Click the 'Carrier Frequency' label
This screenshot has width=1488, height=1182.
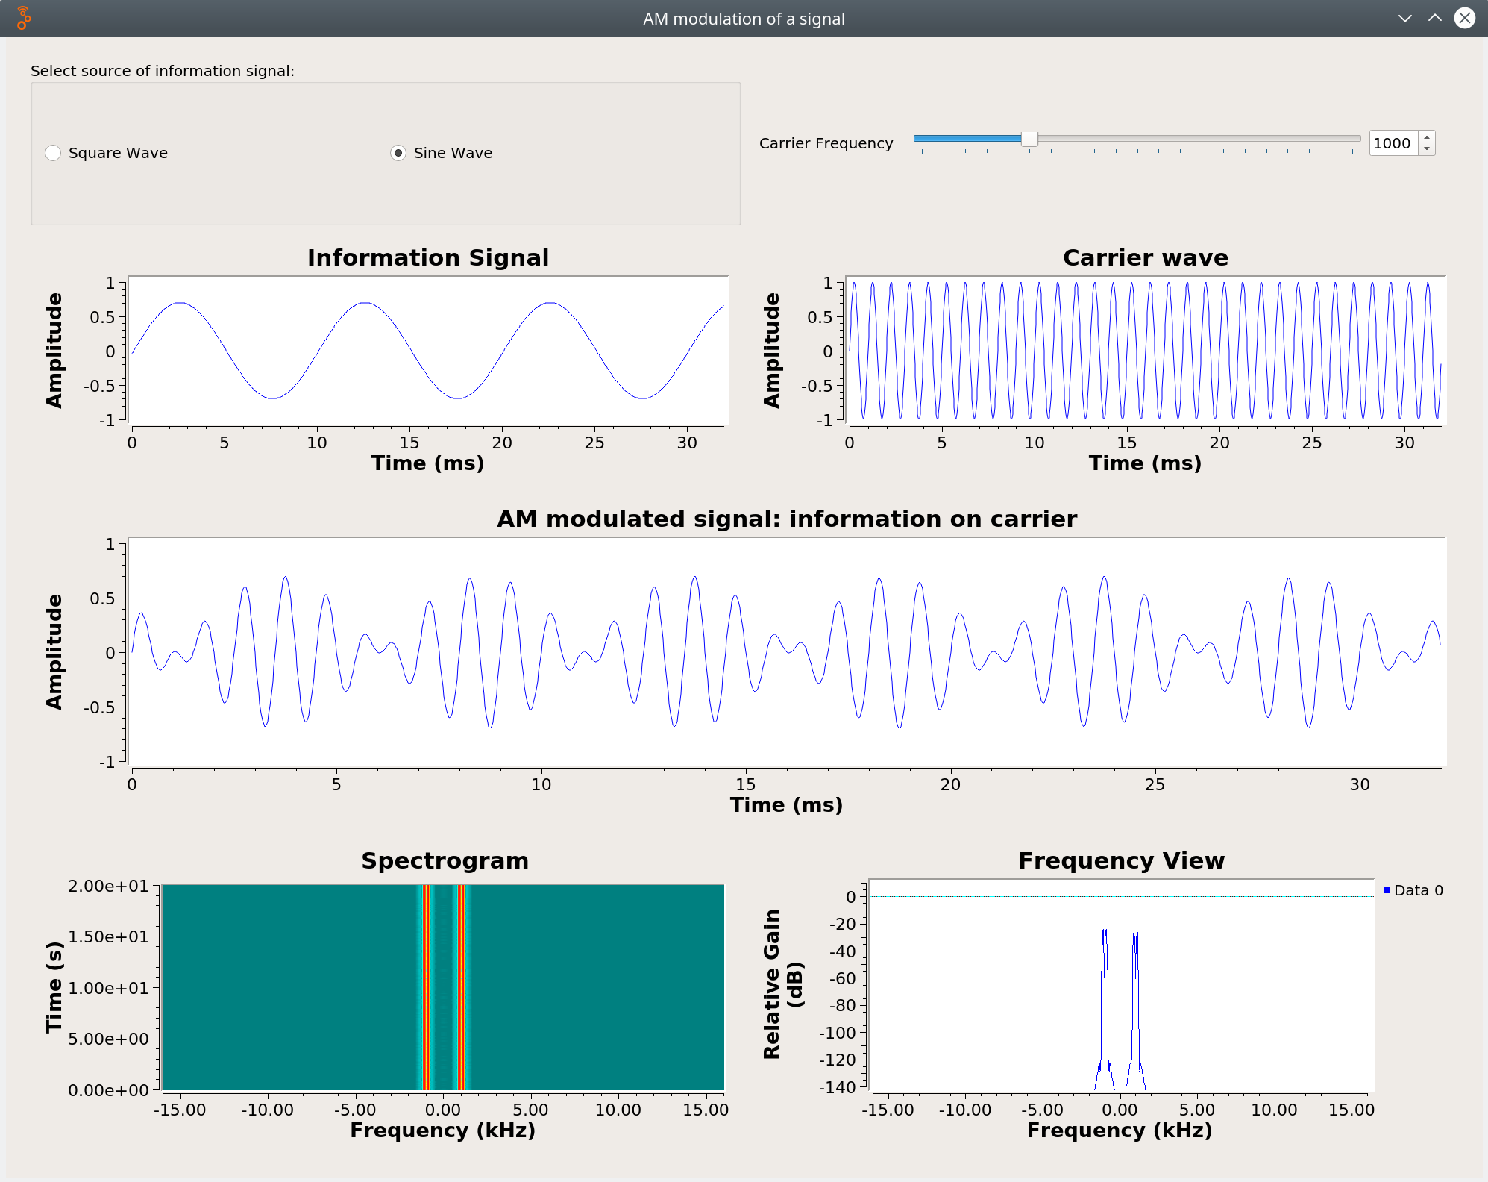click(x=826, y=143)
